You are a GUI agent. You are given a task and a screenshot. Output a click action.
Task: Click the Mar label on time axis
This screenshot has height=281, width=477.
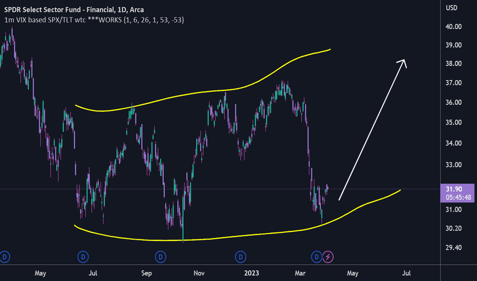tap(300, 273)
